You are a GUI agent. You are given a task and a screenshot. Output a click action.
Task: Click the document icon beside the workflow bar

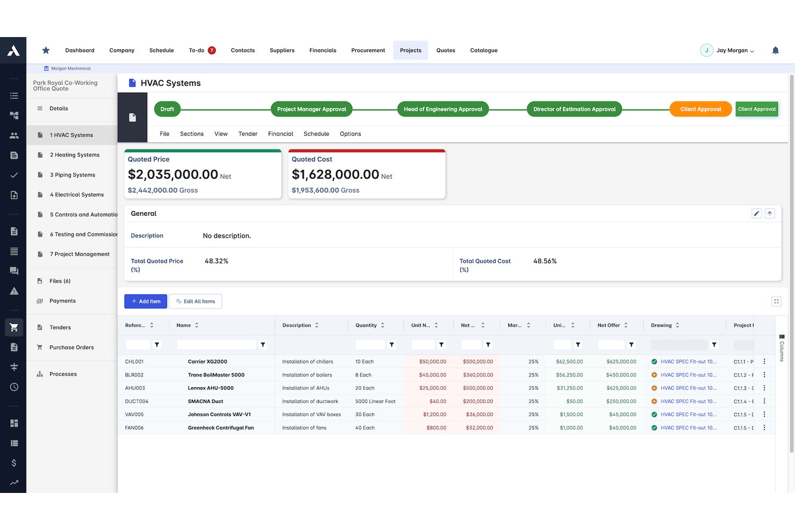point(132,118)
